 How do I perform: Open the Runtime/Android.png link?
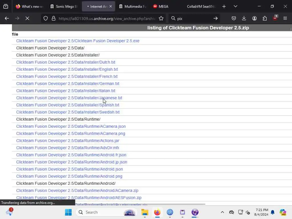pyautogui.click(x=69, y=176)
